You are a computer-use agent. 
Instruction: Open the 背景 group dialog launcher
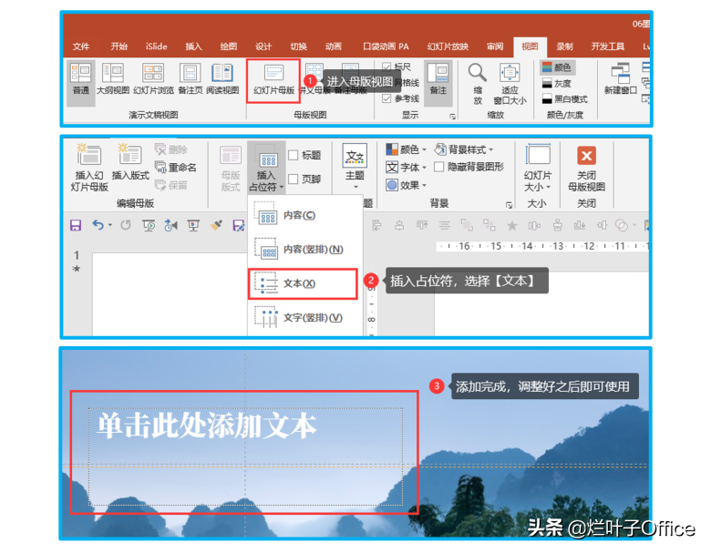click(x=509, y=205)
